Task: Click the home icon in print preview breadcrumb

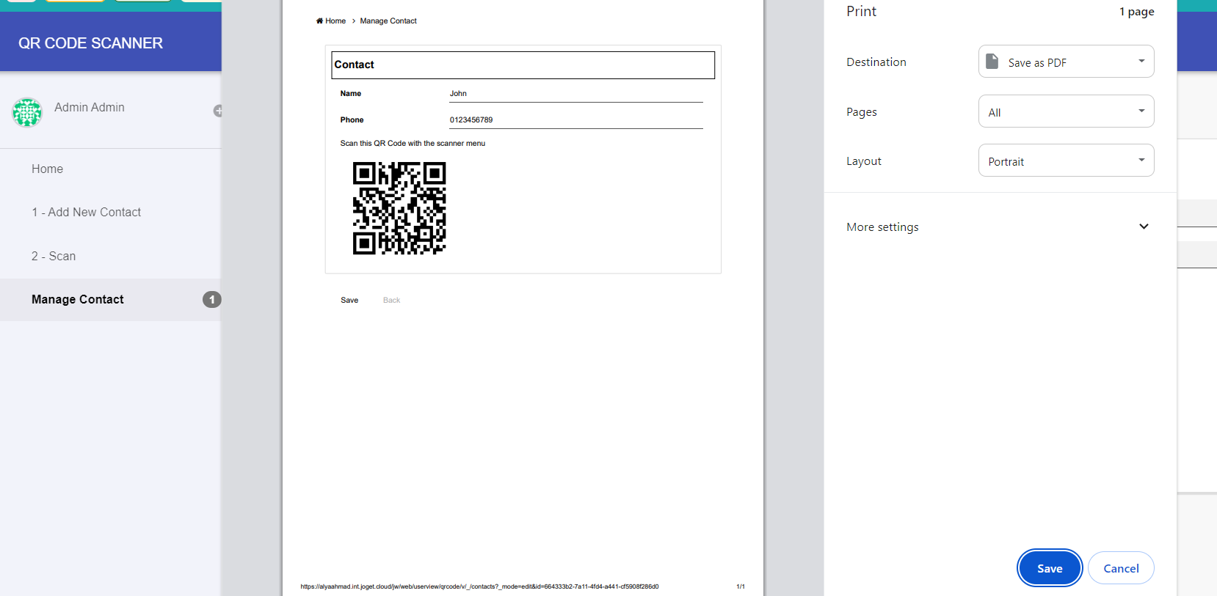Action: pos(319,21)
